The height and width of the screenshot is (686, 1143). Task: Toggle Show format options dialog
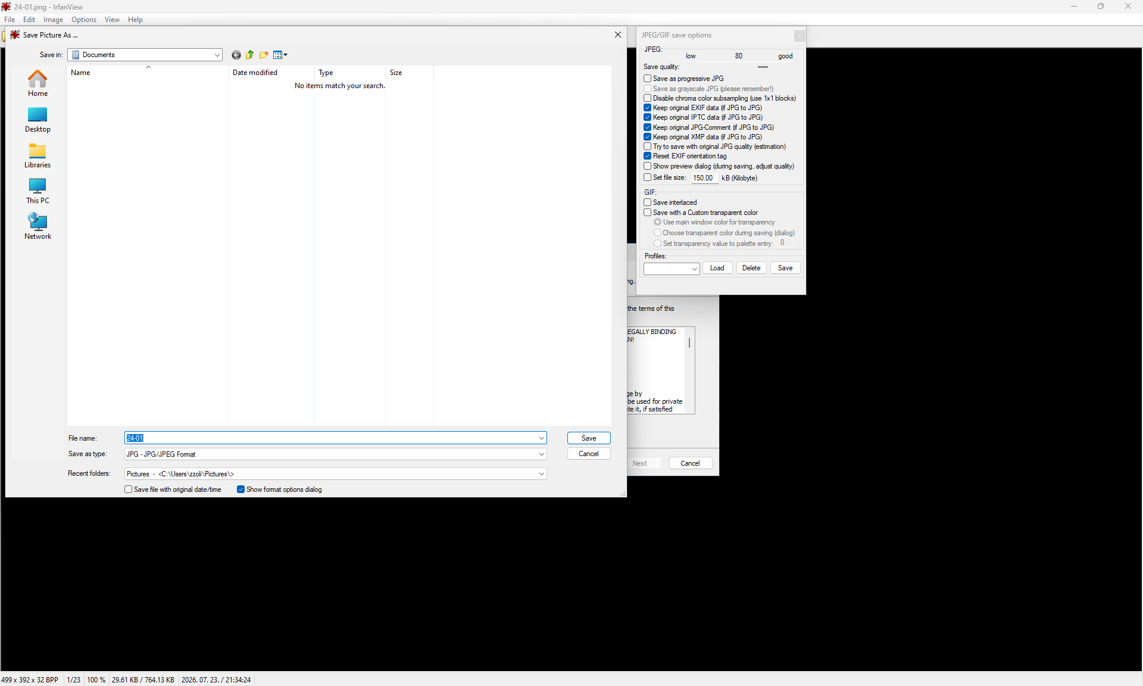[241, 489]
